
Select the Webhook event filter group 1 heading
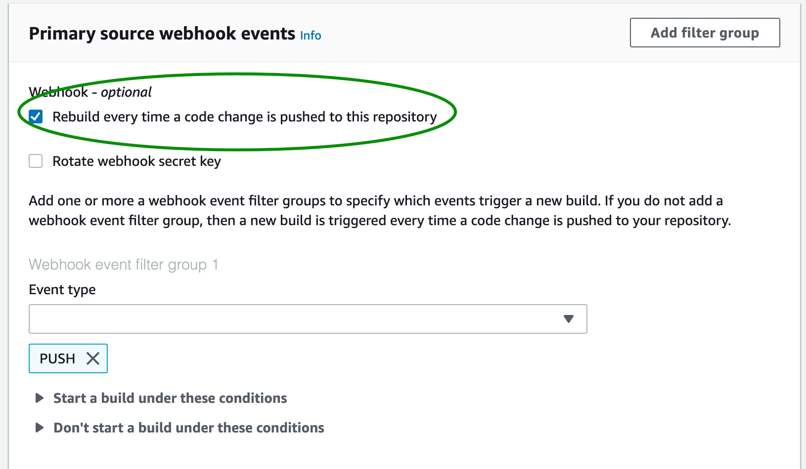point(123,265)
